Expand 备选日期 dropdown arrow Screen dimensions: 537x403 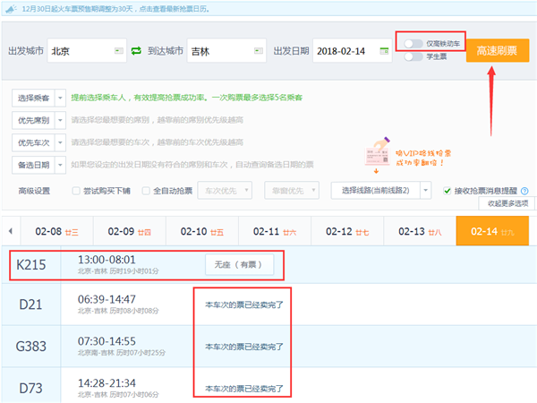pos(60,165)
